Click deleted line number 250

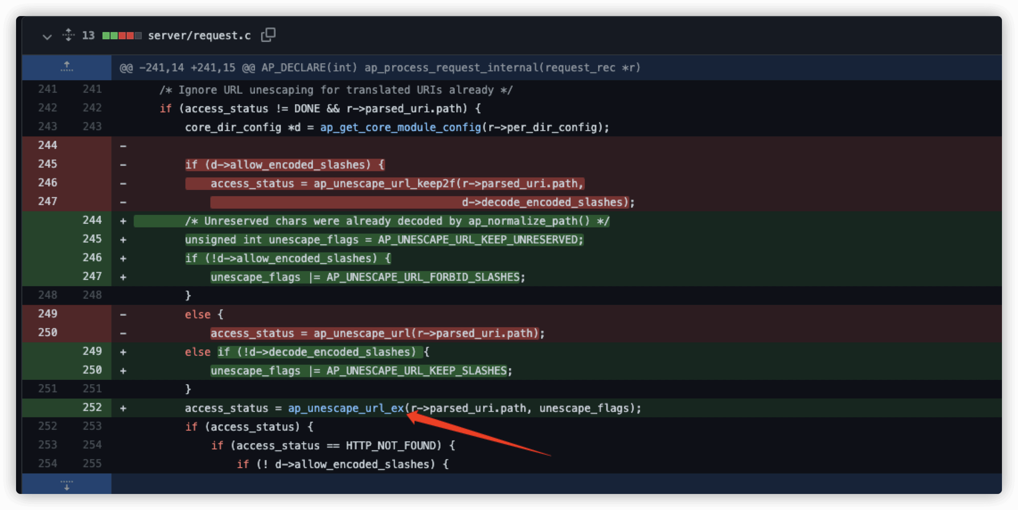point(47,333)
